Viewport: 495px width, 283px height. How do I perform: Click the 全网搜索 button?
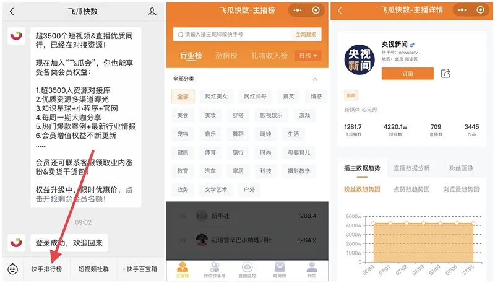pos(306,35)
